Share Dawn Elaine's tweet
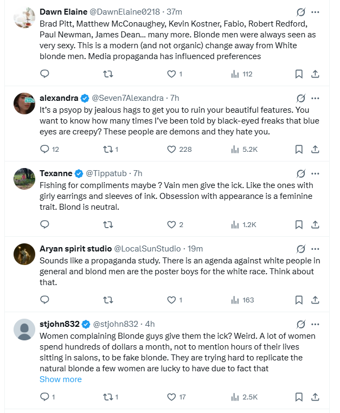This screenshot has height=413, width=340. [x=315, y=74]
